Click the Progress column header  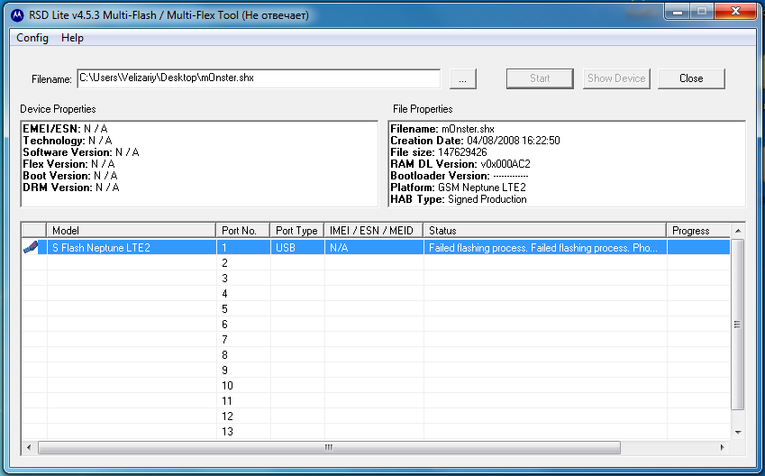pos(698,231)
